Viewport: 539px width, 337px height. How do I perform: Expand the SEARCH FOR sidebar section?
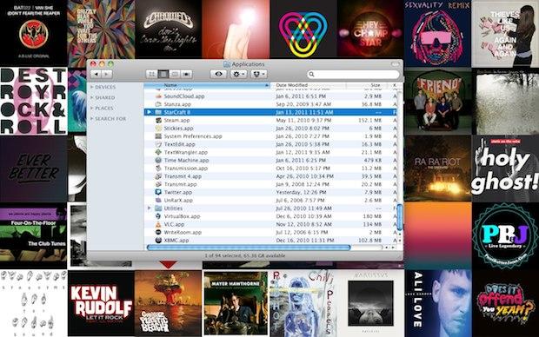tap(92, 119)
